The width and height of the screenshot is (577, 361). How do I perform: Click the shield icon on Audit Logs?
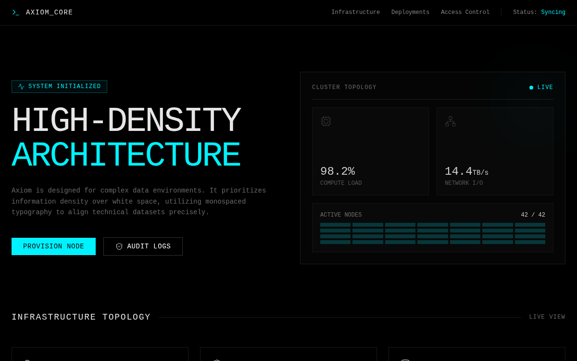click(x=119, y=246)
